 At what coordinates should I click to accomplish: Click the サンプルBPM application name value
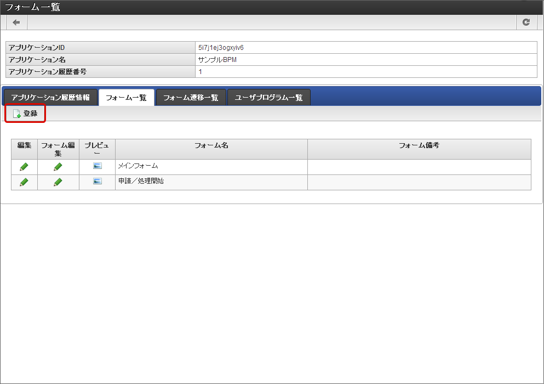click(x=217, y=60)
